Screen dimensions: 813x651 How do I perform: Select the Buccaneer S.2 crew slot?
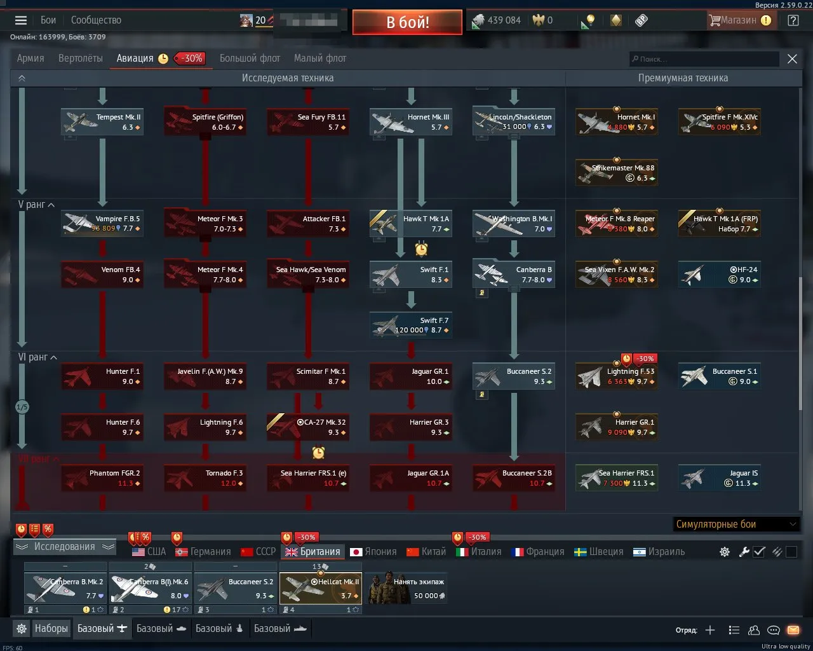click(x=235, y=588)
